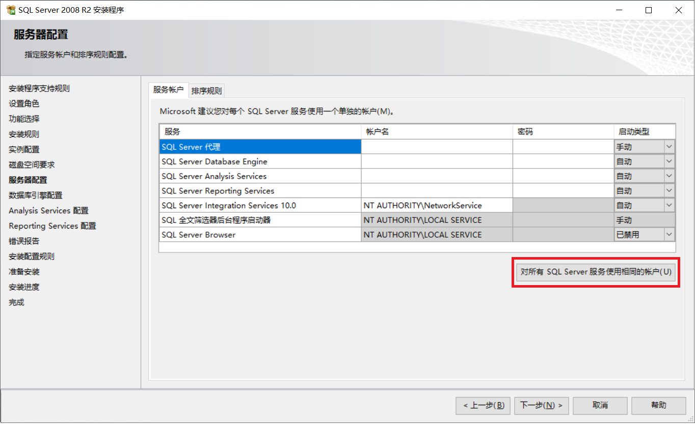Click 安装规则 in the step list
The width and height of the screenshot is (695, 424).
coord(24,134)
